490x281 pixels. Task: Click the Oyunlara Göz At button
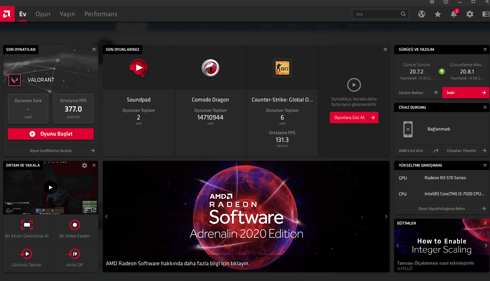click(x=354, y=118)
